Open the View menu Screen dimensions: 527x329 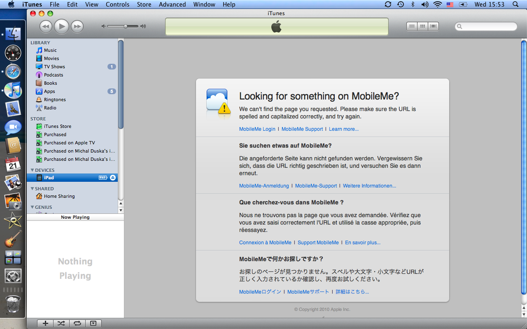click(x=92, y=5)
